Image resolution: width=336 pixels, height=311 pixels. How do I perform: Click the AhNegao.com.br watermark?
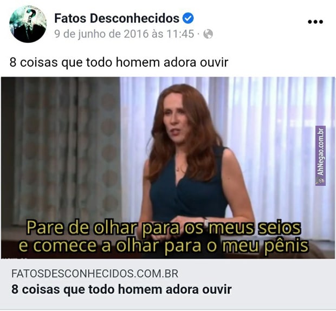(320, 155)
